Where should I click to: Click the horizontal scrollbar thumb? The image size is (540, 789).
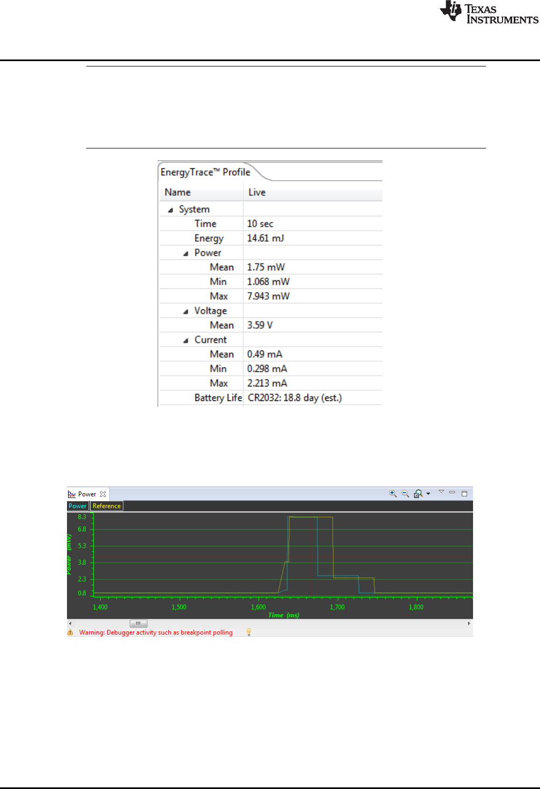pos(138,623)
